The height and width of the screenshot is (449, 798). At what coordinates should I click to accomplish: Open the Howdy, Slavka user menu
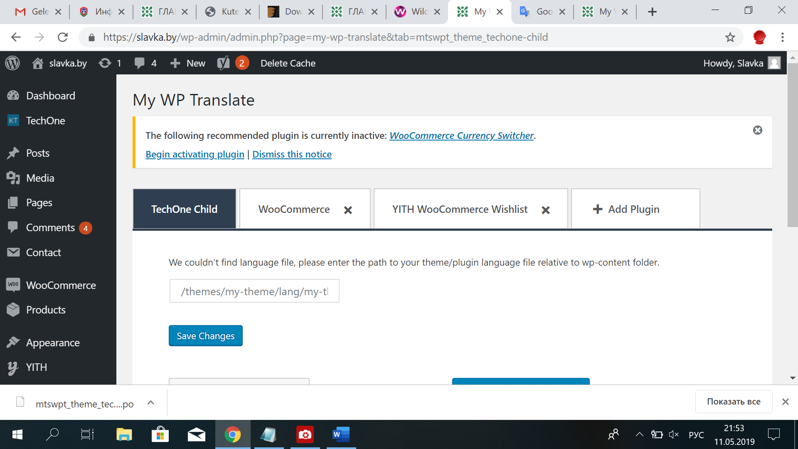[x=742, y=63]
